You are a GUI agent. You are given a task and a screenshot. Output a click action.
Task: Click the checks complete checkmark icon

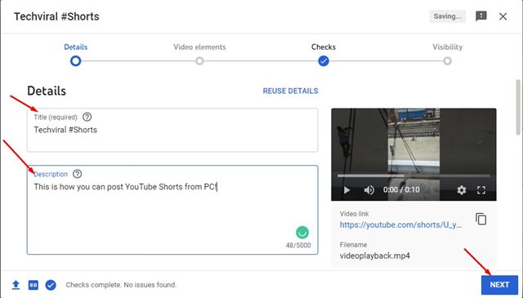tap(51, 285)
